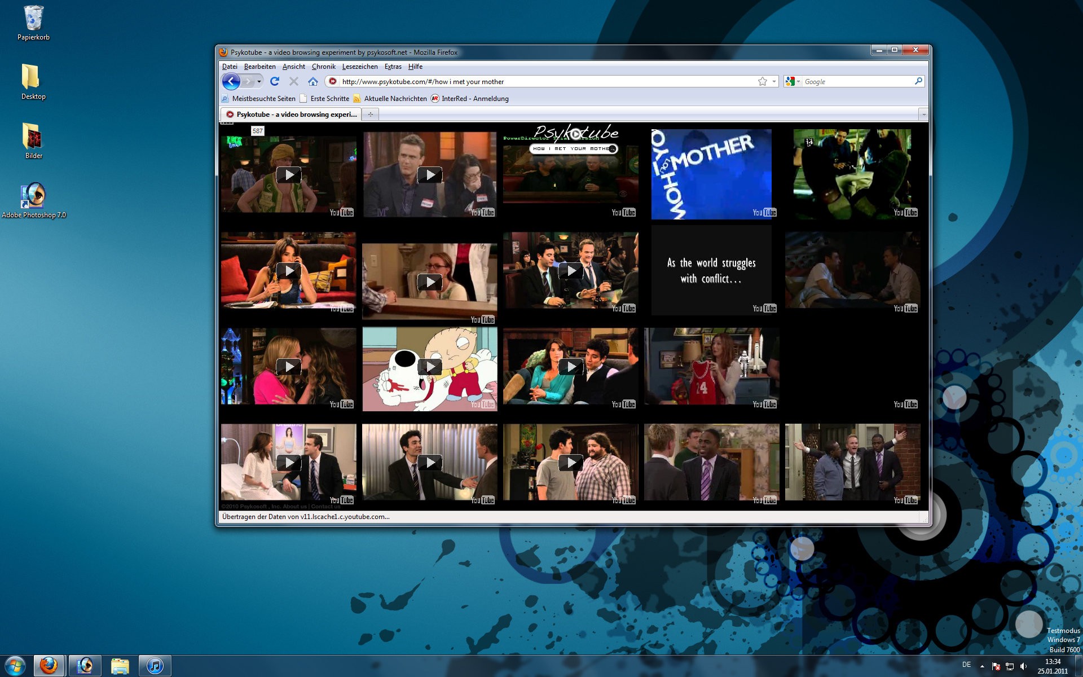Click the site favicon in the address bar
This screenshot has height=677, width=1083.
point(333,81)
